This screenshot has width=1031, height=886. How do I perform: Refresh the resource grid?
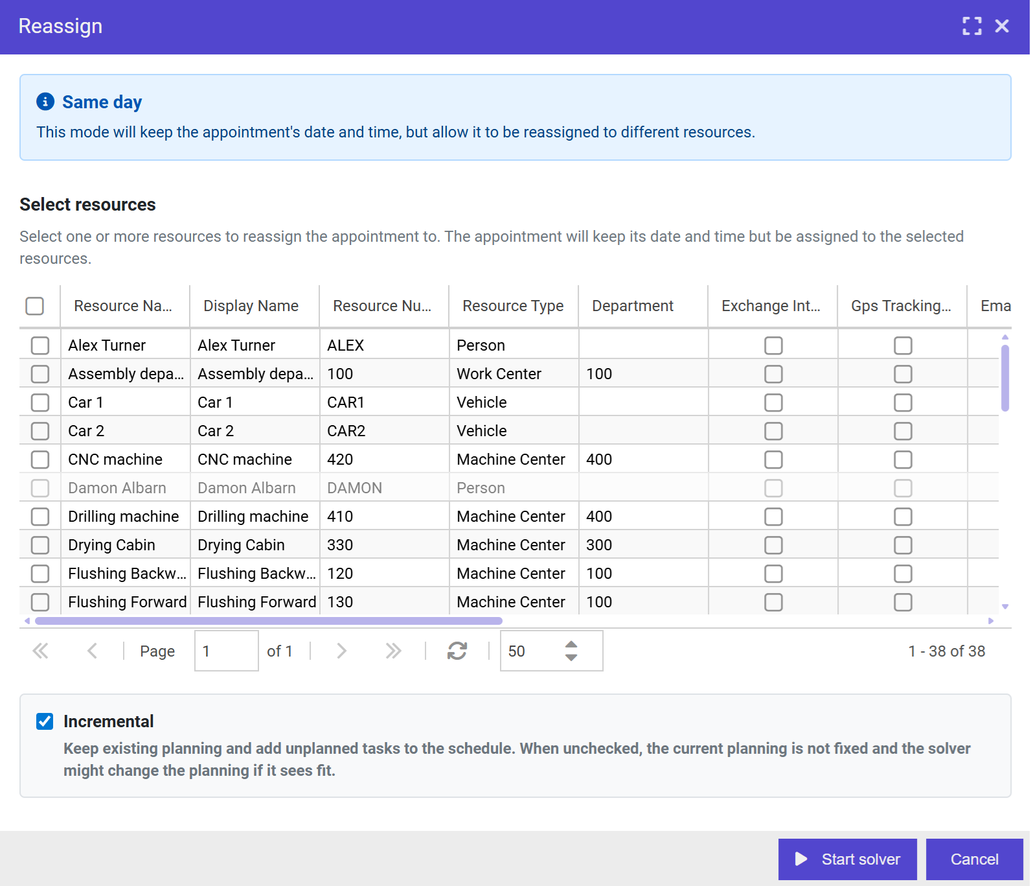pyautogui.click(x=457, y=651)
